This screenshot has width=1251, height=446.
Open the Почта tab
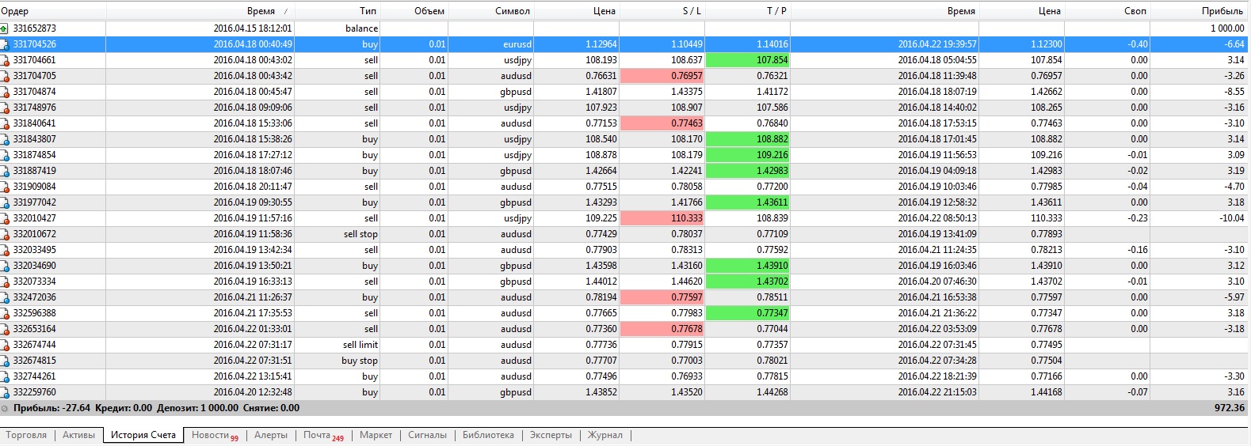[323, 435]
